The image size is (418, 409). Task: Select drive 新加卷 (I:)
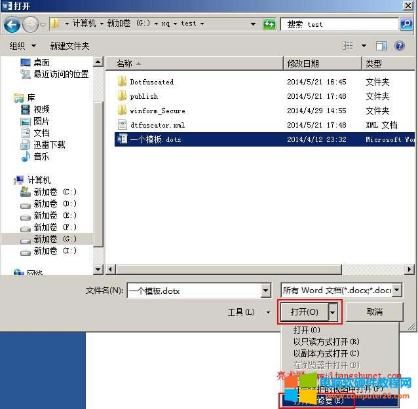click(48, 251)
